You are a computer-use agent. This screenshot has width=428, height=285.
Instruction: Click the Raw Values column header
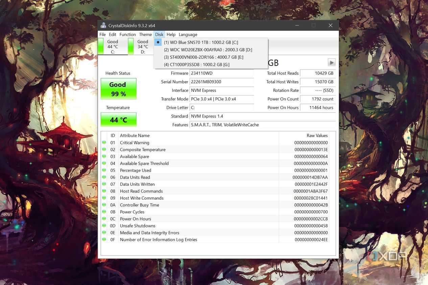pyautogui.click(x=304, y=135)
